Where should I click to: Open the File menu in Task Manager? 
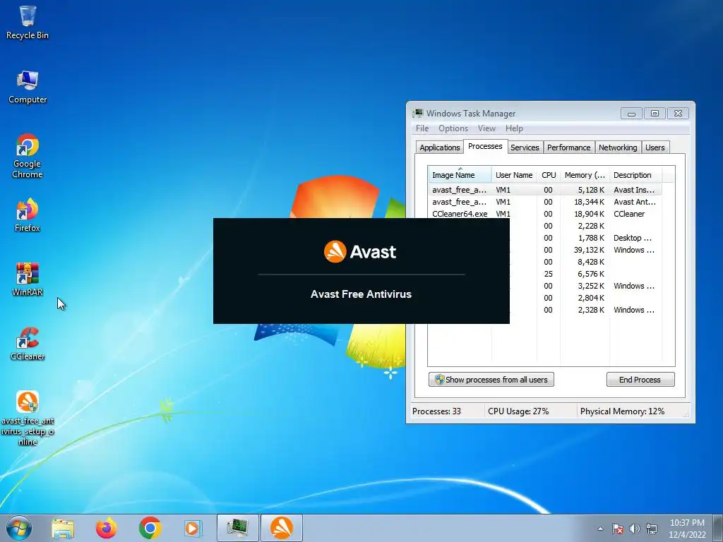click(x=422, y=128)
